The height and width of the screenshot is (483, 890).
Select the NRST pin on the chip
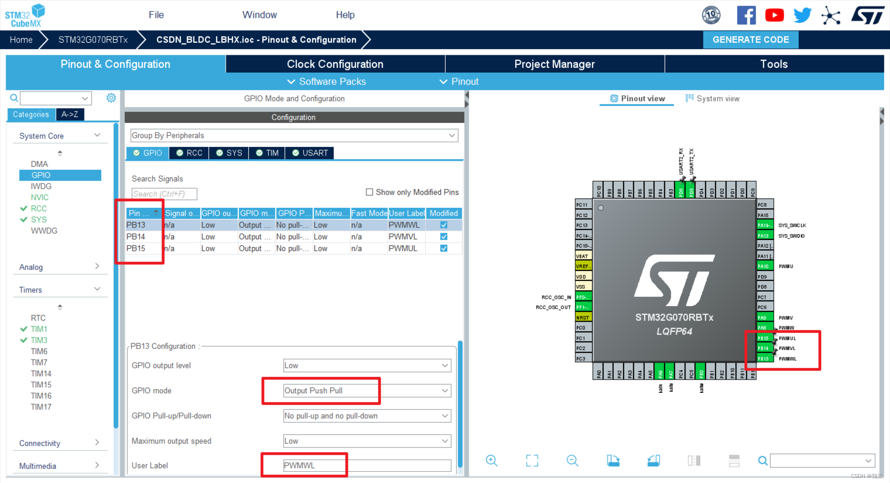coord(584,317)
